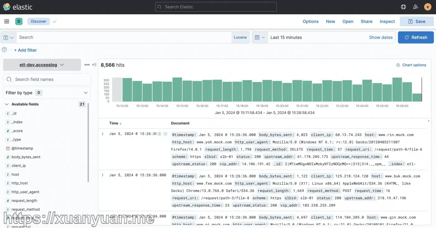Open etl-dev.accesslog index pattern dropdown
Image resolution: width=436 pixels, height=228 pixels.
42,65
